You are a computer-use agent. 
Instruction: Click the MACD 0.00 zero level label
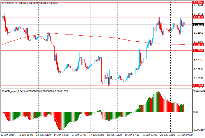click(x=196, y=112)
